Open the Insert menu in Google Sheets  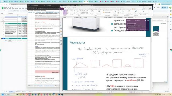pyautogui.click(x=13, y=9)
